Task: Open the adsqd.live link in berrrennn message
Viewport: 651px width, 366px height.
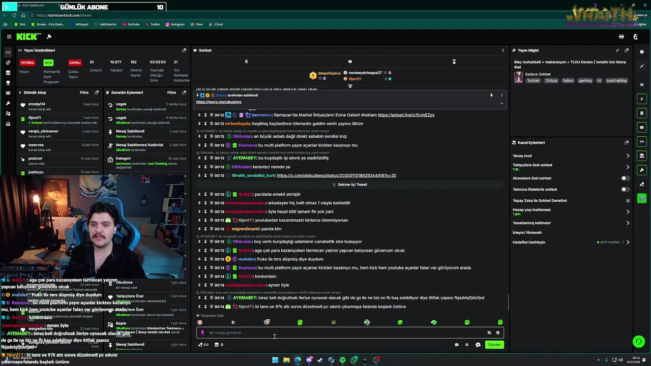Action: pos(406,115)
